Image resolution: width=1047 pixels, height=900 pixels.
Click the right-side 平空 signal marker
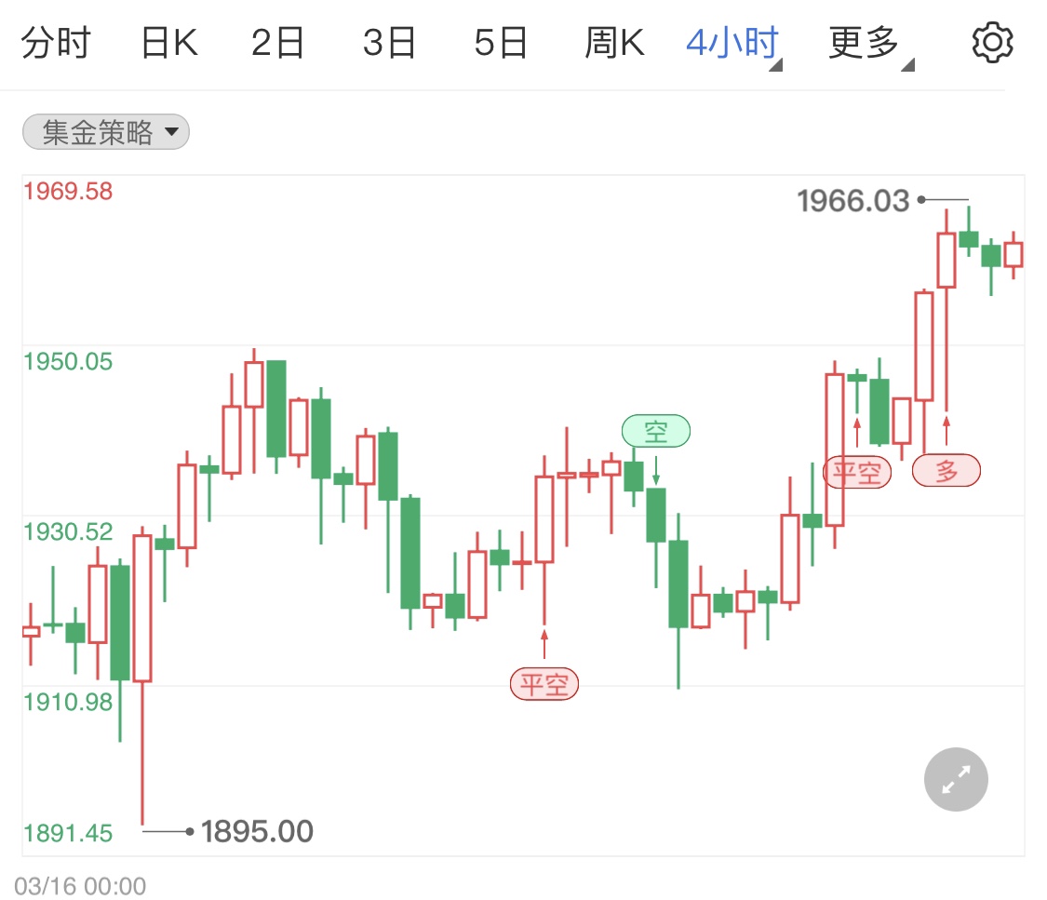[857, 472]
